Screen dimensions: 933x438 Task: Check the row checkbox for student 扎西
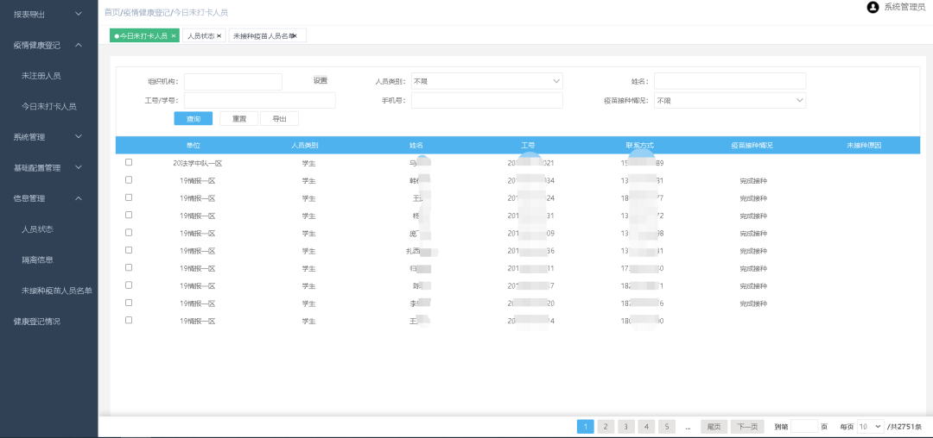(129, 250)
